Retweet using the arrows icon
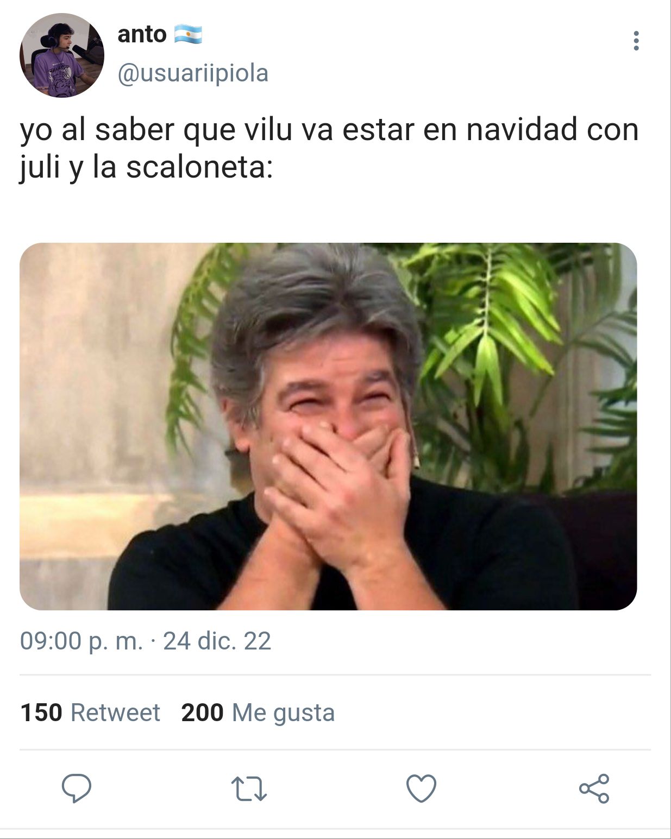The width and height of the screenshot is (671, 839). pyautogui.click(x=249, y=789)
